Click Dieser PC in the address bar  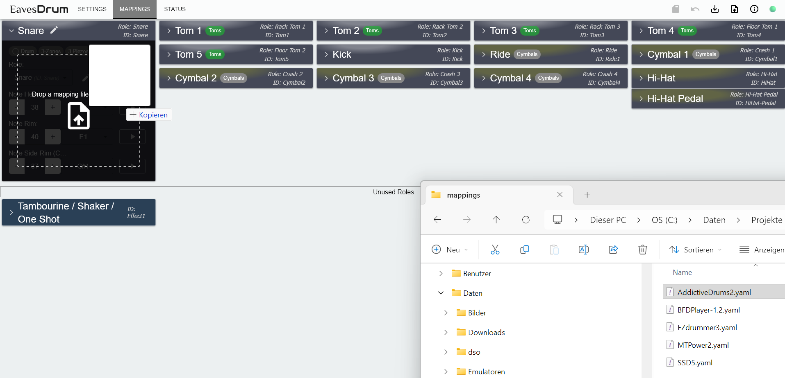[608, 220]
